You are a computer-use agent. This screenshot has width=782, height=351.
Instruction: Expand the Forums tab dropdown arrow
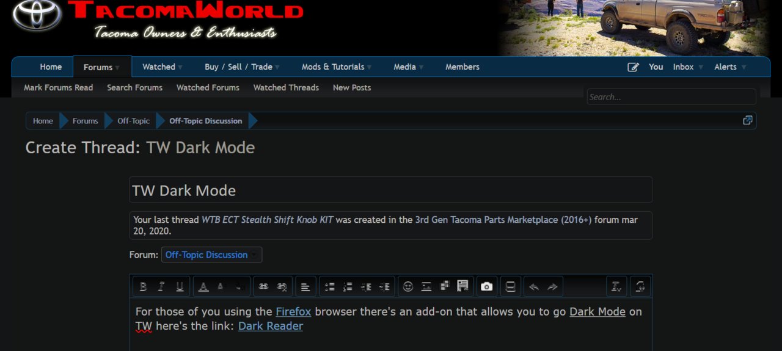117,67
